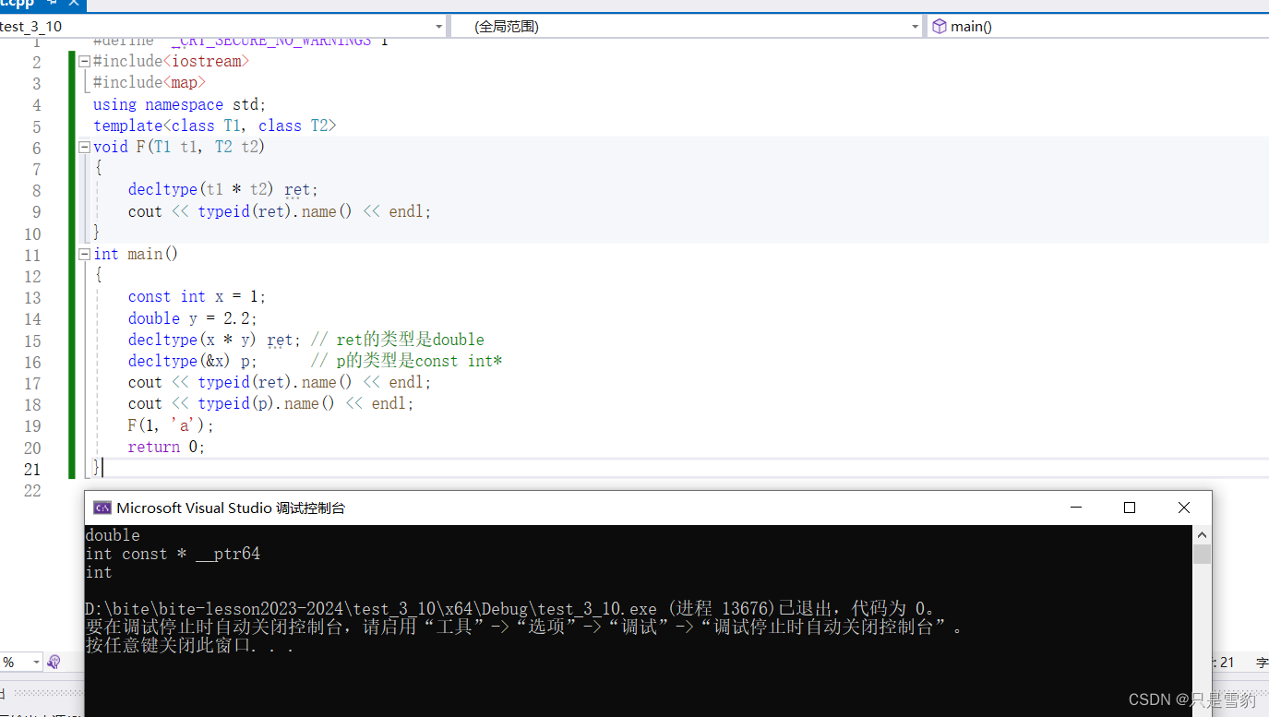Open the test_3_10 project scope dropdown

(223, 26)
